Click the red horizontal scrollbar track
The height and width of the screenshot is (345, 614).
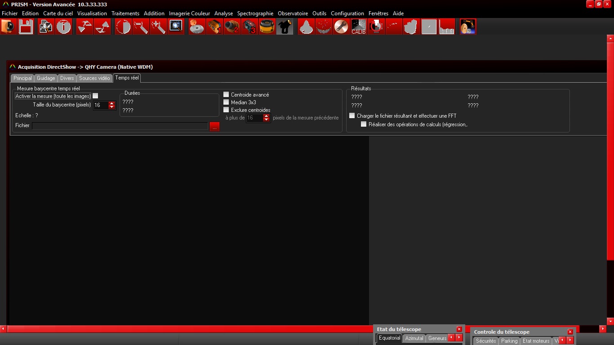point(180,329)
